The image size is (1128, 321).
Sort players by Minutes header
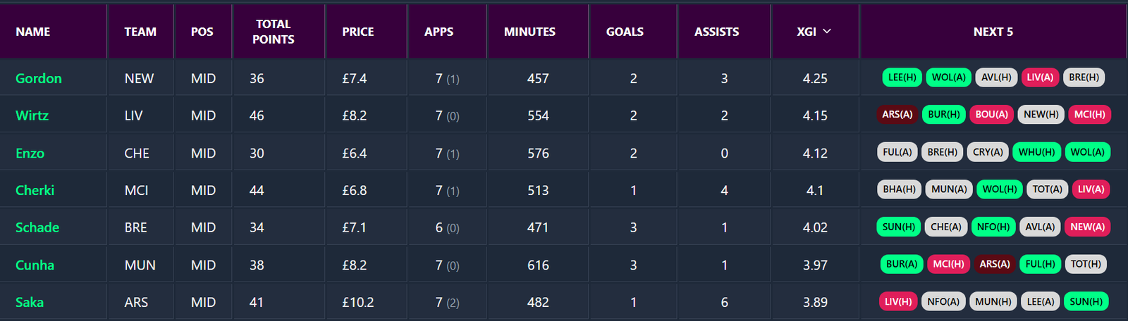(529, 32)
